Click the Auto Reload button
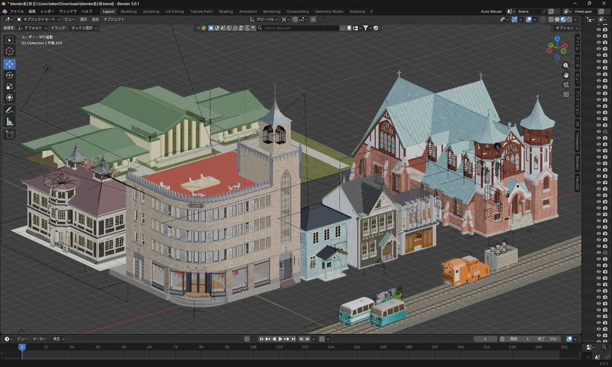 (491, 11)
